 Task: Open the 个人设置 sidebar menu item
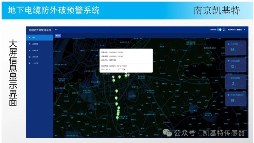35,63
